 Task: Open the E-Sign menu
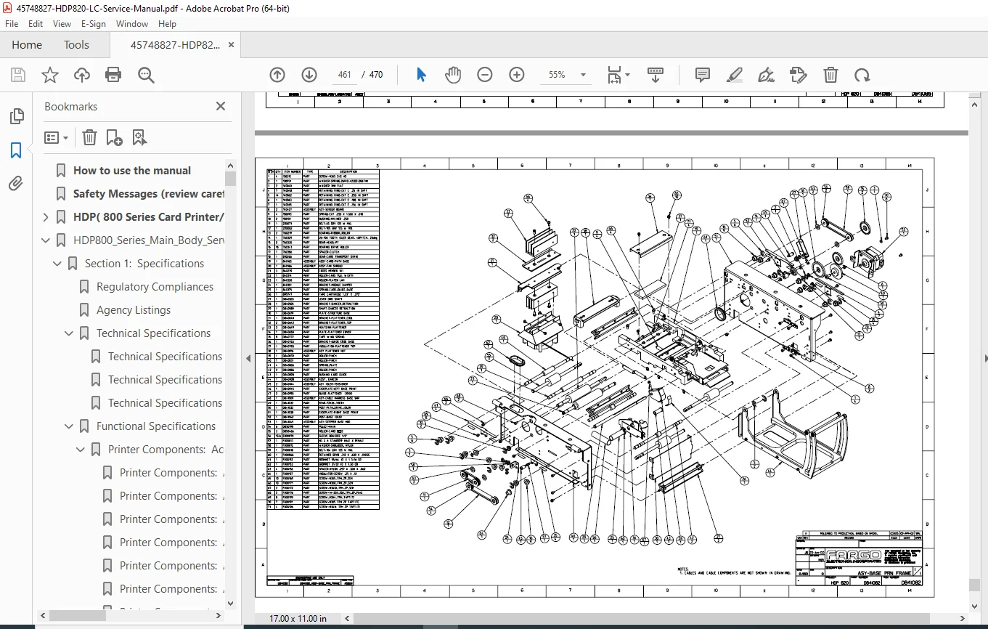tap(94, 23)
